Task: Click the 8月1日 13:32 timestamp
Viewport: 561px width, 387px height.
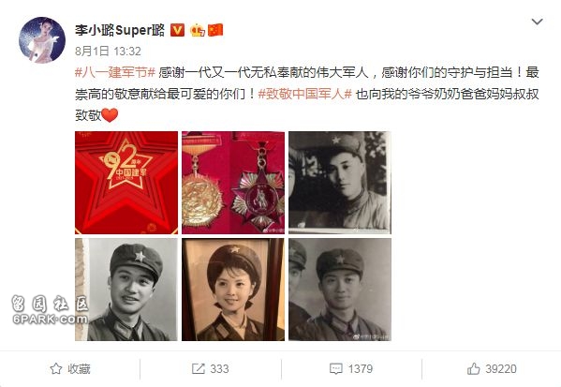Action: [108, 52]
